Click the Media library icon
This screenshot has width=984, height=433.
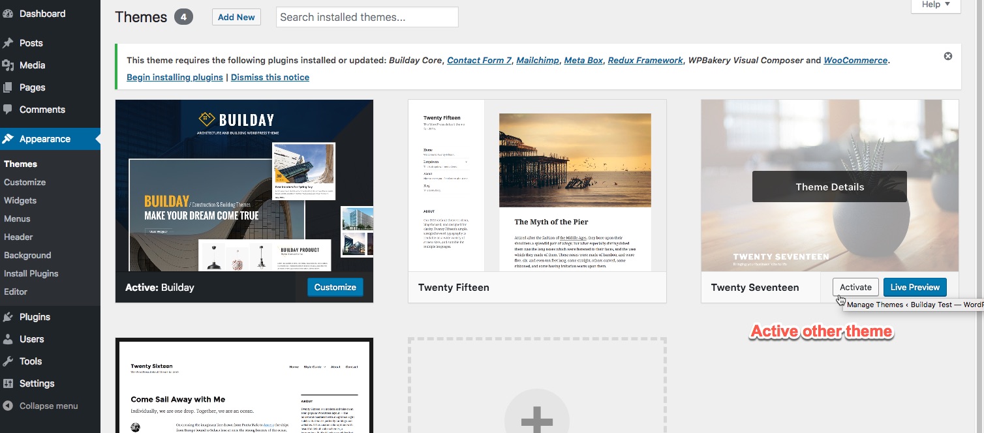[x=8, y=65]
